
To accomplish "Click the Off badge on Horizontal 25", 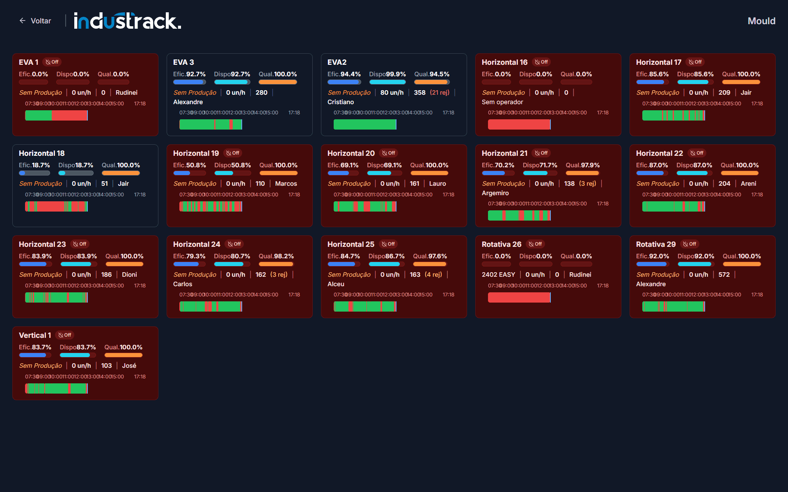I will 388,244.
